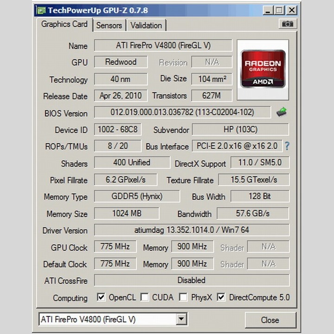Close the window with the X button
Screen dimensions: 334x334
coord(292,10)
